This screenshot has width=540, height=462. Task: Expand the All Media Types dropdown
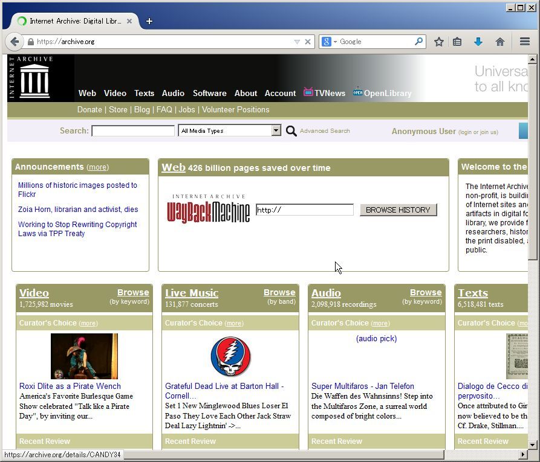(x=229, y=130)
